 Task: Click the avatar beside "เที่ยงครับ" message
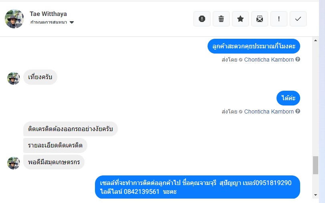[x=14, y=78]
